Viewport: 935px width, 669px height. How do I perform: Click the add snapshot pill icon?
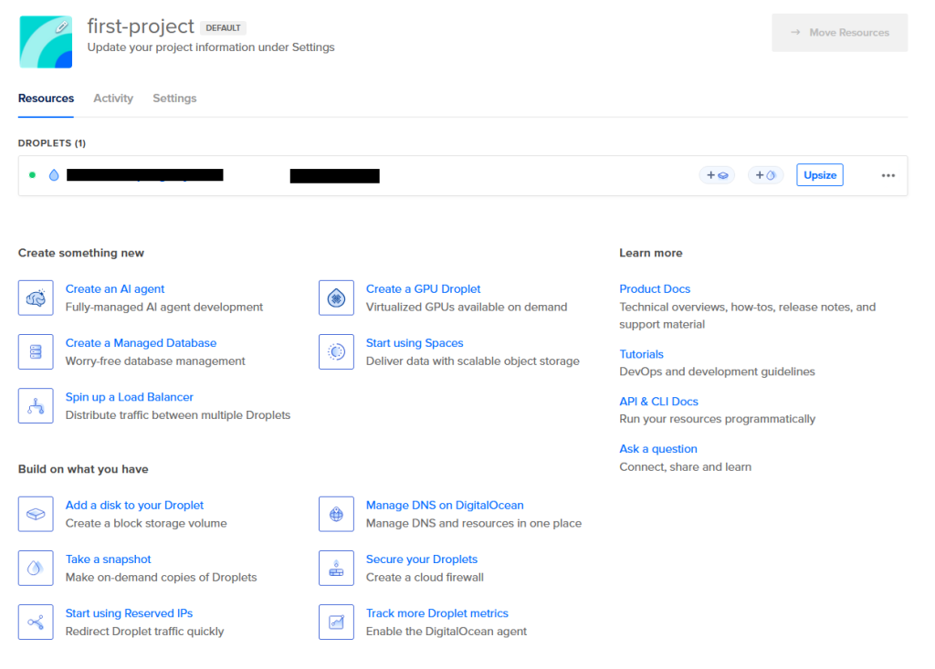coord(766,175)
